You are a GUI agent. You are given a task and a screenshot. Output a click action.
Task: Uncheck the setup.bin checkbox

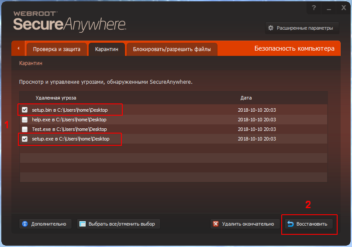[25, 110]
